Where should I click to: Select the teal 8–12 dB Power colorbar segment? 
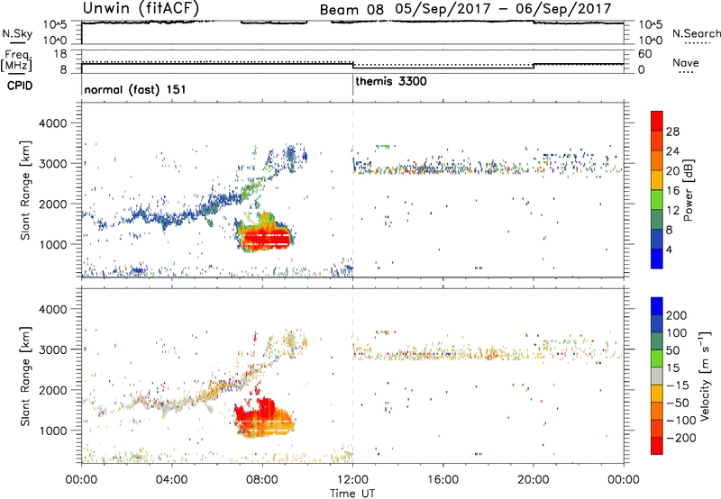[657, 219]
